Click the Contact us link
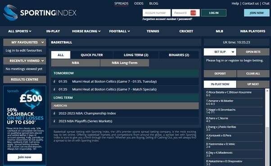271x166 pixels. pyautogui.click(x=250, y=4)
